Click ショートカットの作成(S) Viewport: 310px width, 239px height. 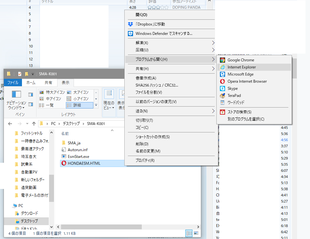[x=170, y=137]
